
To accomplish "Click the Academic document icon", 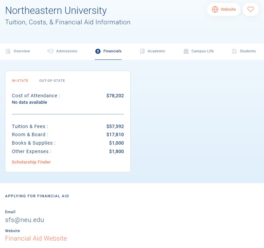I will (142, 51).
